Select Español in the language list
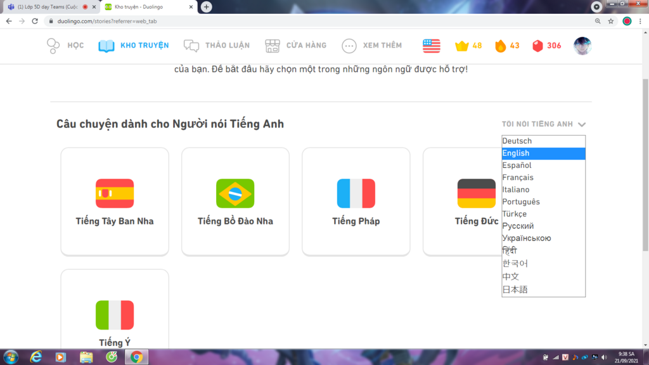The height and width of the screenshot is (365, 649). pos(543,165)
